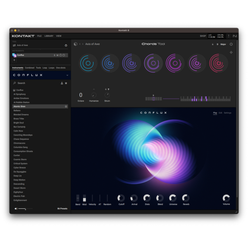
Task: Switch to the Loops tab
Action: tap(52, 68)
